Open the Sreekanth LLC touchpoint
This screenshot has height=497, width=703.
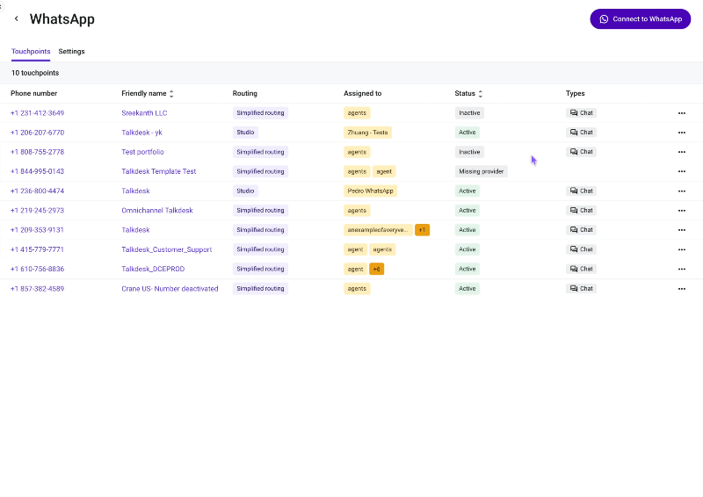(x=144, y=113)
